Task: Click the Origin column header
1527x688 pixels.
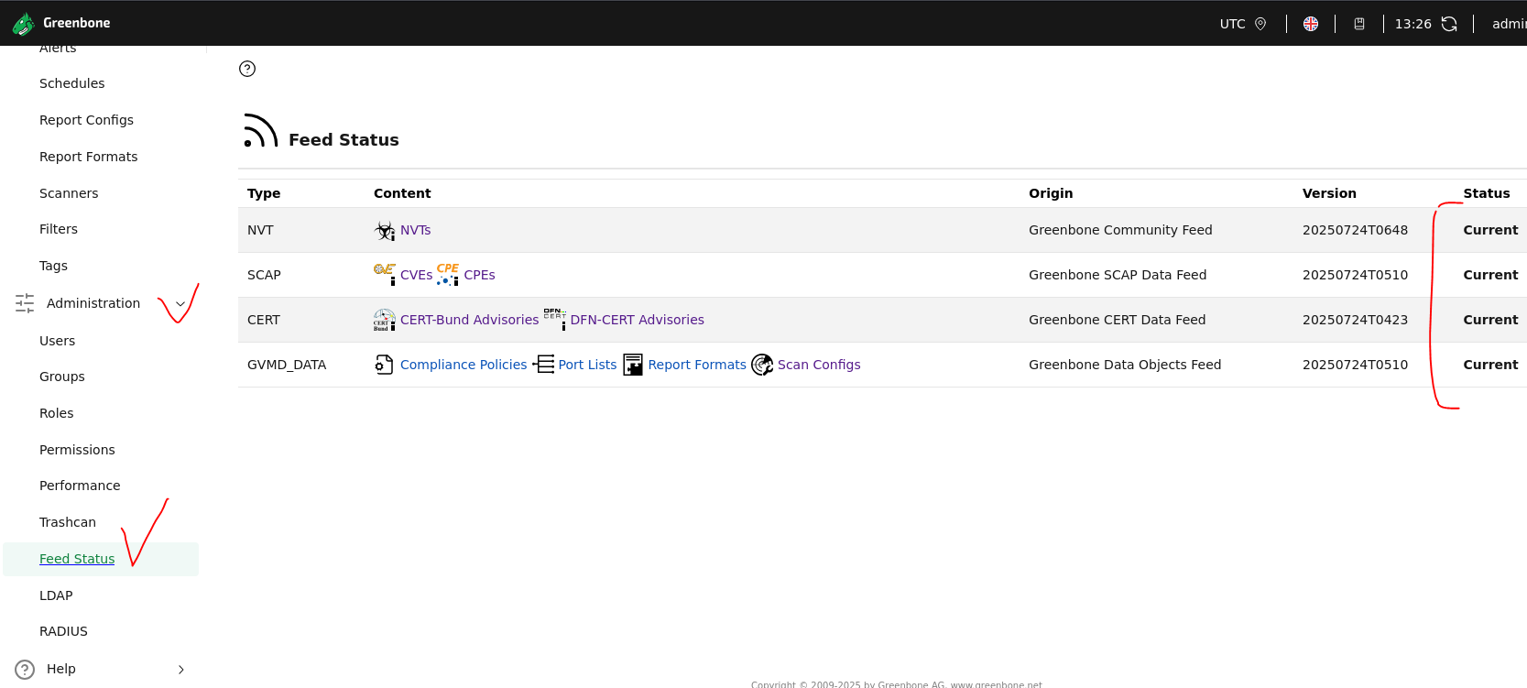Action: click(x=1051, y=193)
